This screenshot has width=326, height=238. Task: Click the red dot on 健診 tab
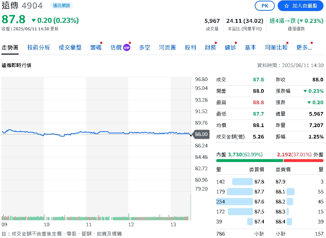(x=236, y=42)
